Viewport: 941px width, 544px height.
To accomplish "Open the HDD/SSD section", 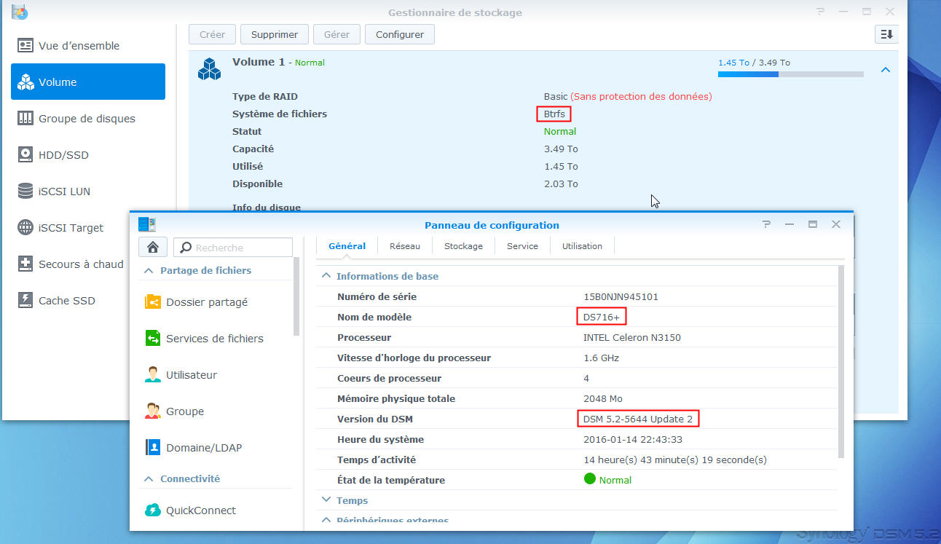I will point(63,155).
